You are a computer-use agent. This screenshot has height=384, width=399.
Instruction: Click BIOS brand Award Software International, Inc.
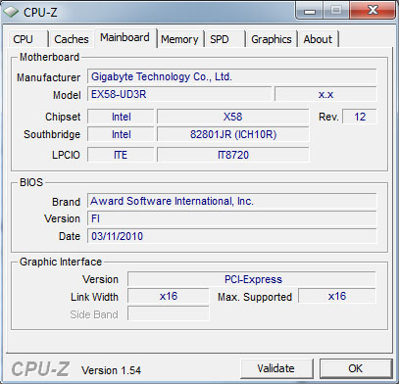232,201
